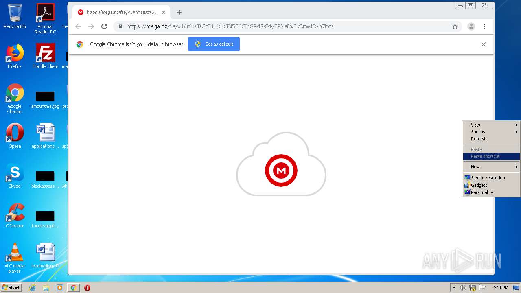Screen dimensions: 521x293
Task: Reload the MEGA page
Action: (104, 26)
